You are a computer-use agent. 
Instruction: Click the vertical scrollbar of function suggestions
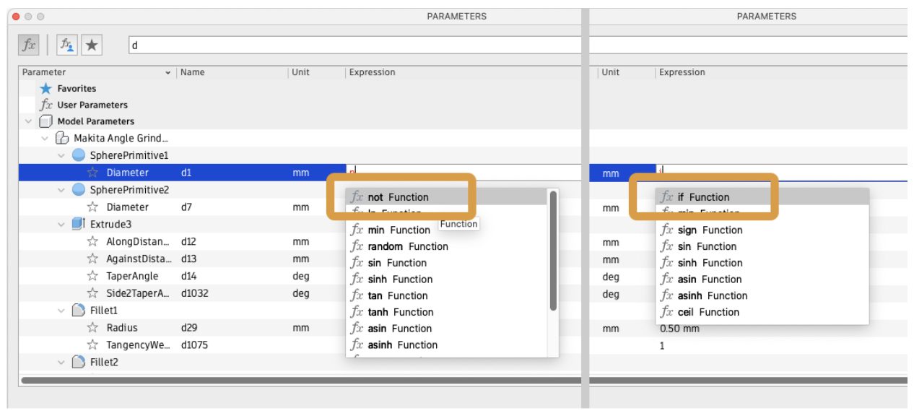click(553, 251)
